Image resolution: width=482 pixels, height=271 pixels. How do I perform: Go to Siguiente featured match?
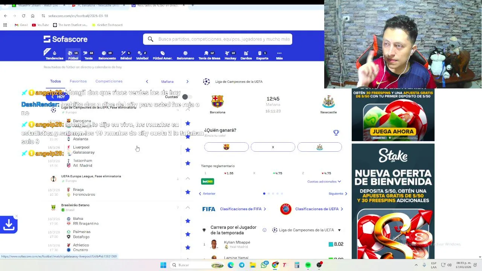tap(338, 193)
